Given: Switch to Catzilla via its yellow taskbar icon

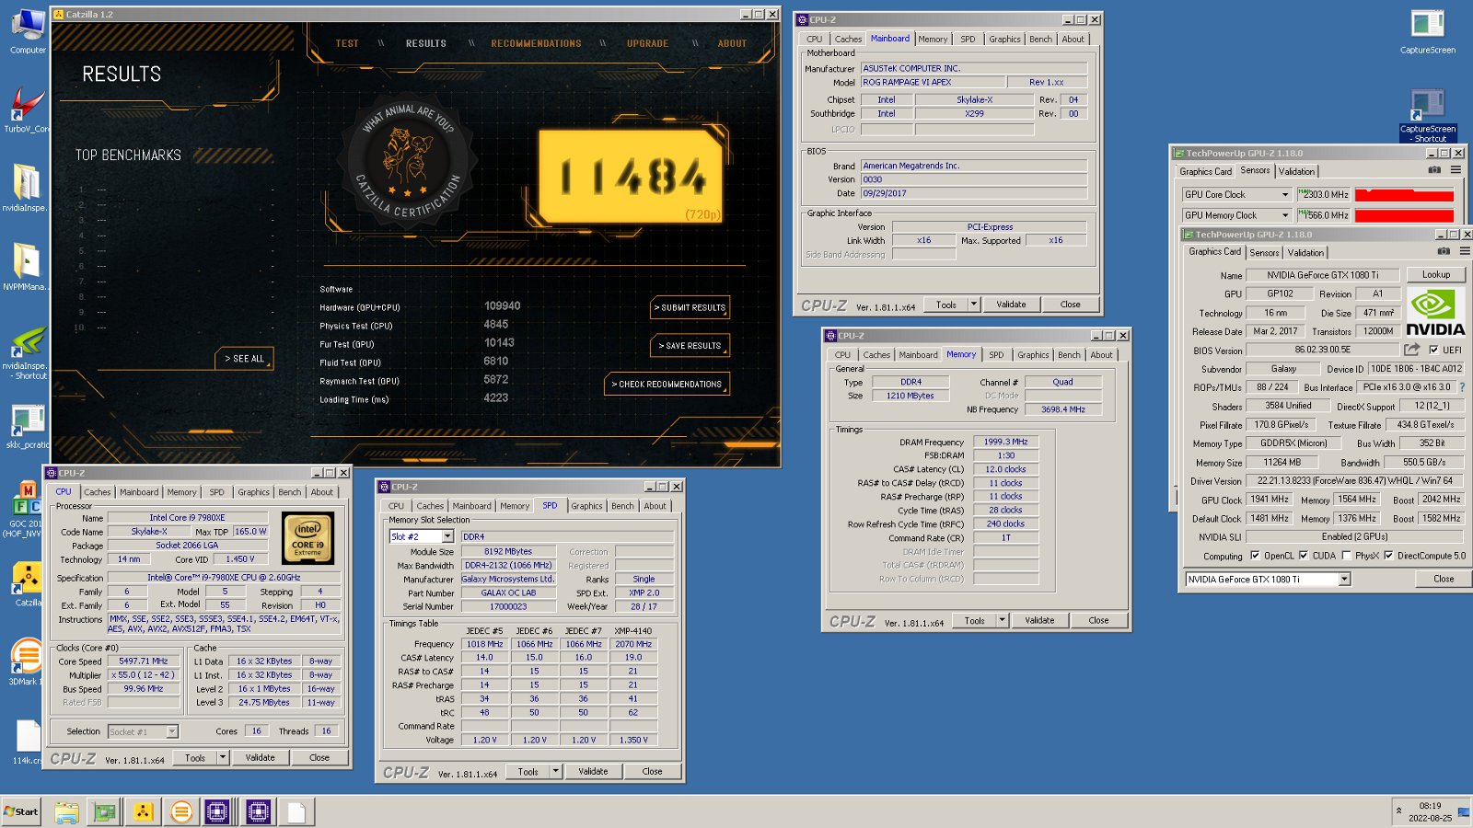Looking at the screenshot, I should [144, 811].
